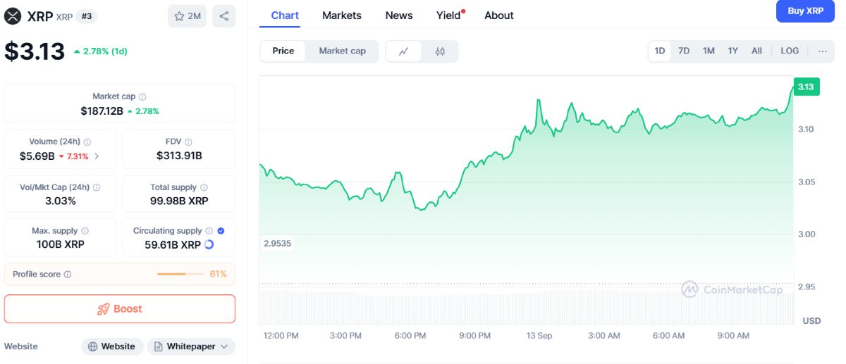This screenshot has width=846, height=364.
Task: Open Market cap info tooltip icon
Action: pyautogui.click(x=143, y=96)
